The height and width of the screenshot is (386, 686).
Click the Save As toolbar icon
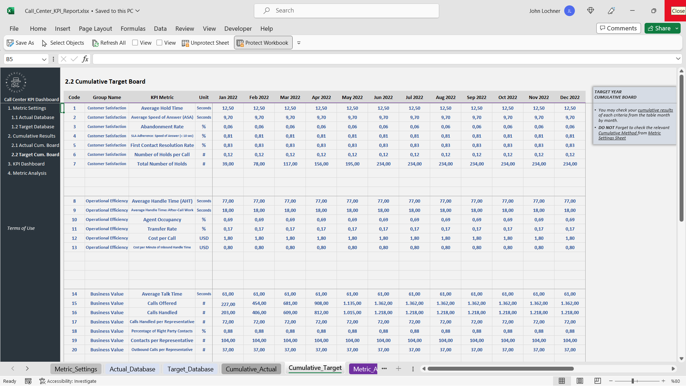pyautogui.click(x=10, y=43)
